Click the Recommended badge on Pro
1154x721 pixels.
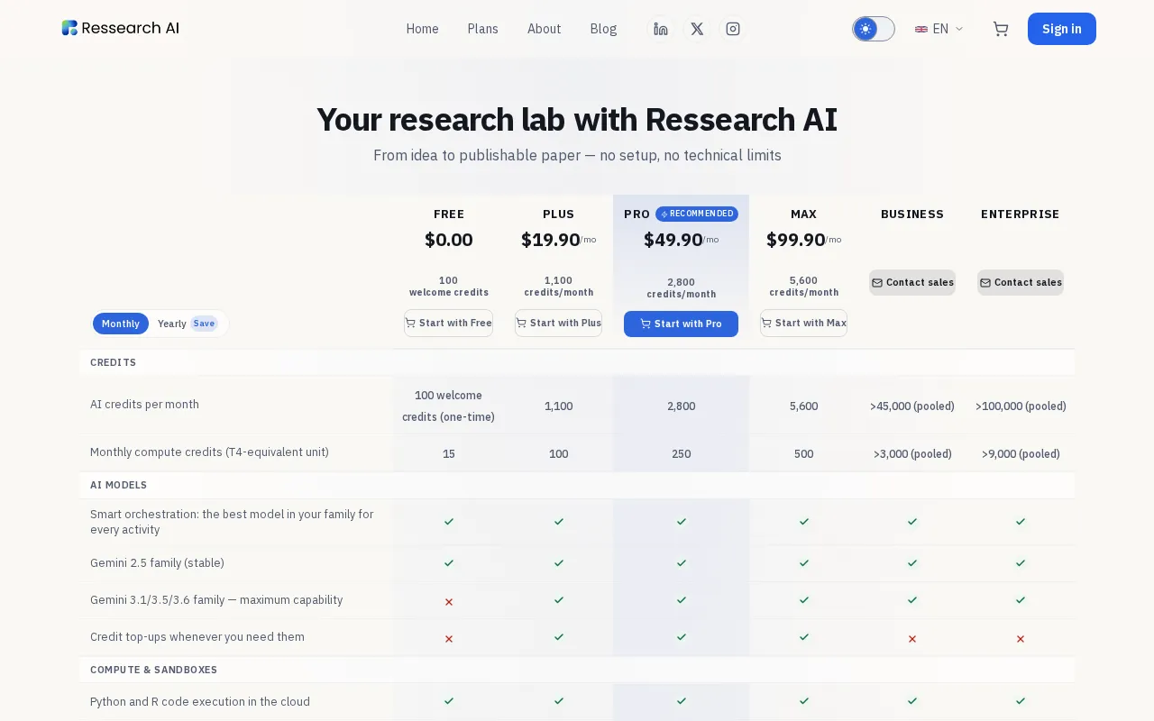(x=697, y=214)
